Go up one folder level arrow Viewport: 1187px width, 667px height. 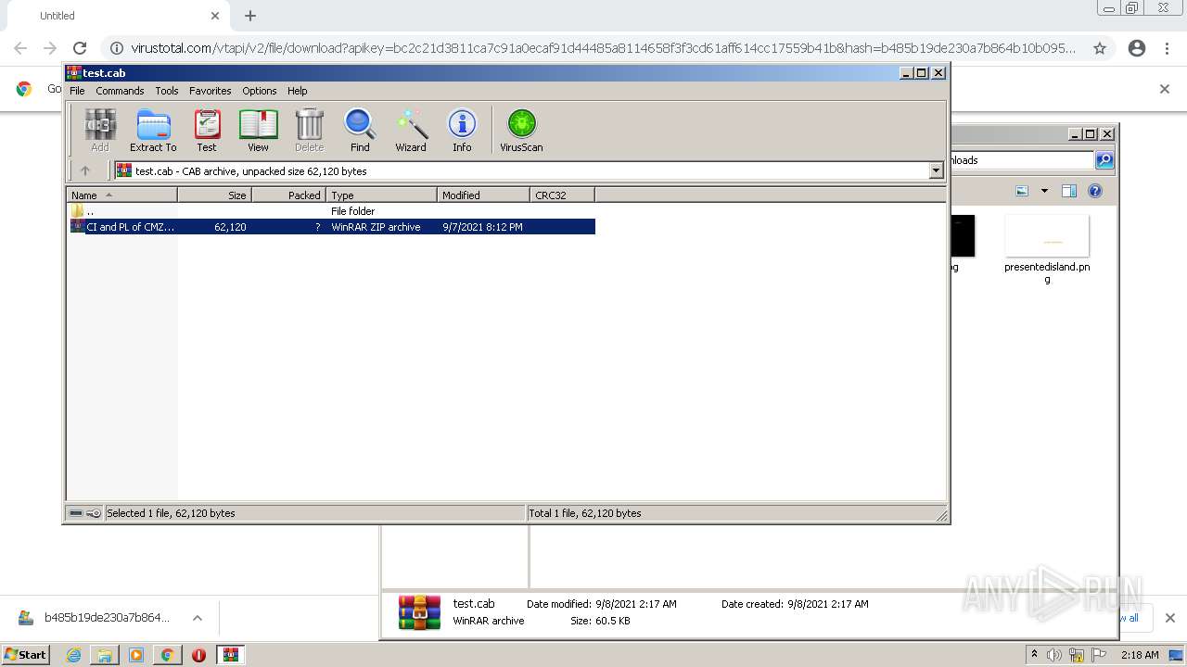(85, 170)
